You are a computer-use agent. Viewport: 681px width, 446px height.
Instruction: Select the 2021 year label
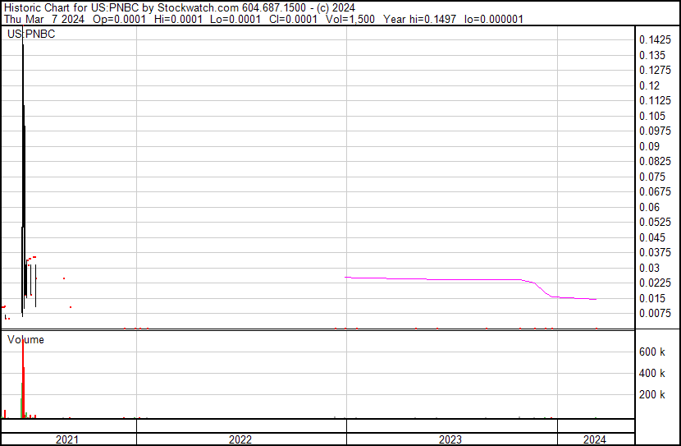click(67, 439)
